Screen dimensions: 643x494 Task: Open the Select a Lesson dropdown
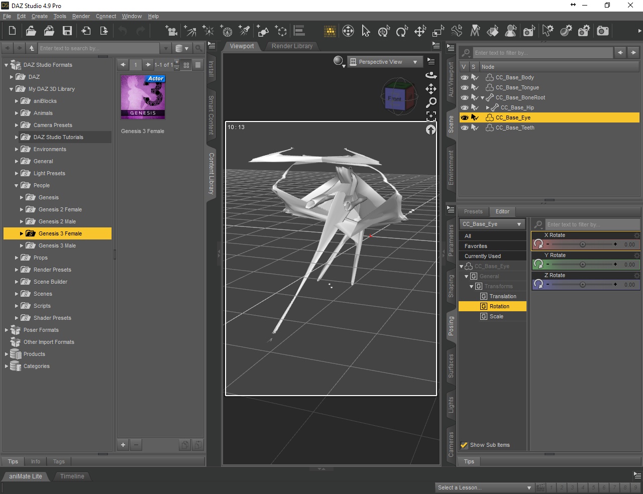[485, 487]
